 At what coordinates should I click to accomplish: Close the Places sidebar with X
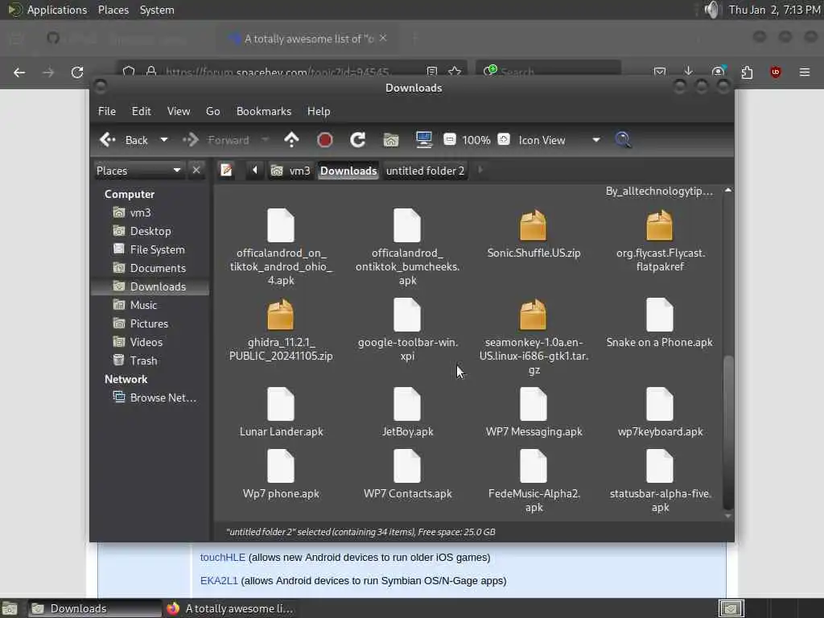[196, 171]
